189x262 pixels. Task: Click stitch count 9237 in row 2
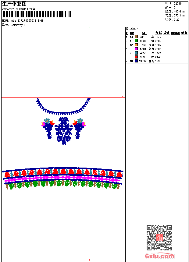[143, 41]
